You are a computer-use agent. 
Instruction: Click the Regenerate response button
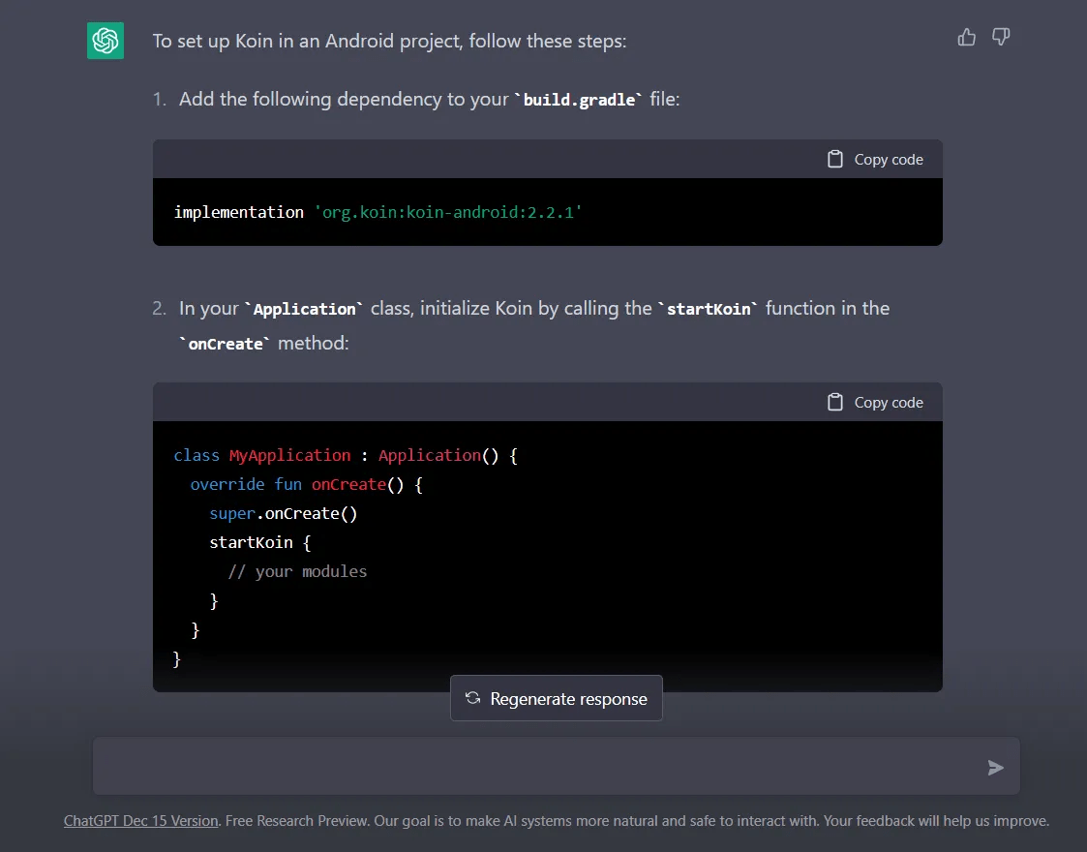click(557, 698)
